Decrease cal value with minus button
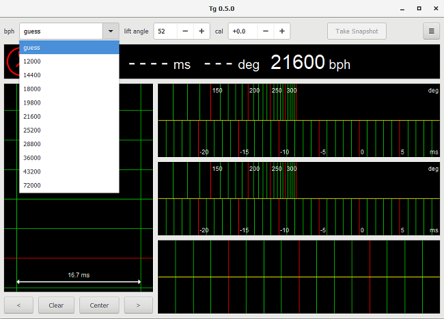The width and height of the screenshot is (444, 319). (266, 31)
